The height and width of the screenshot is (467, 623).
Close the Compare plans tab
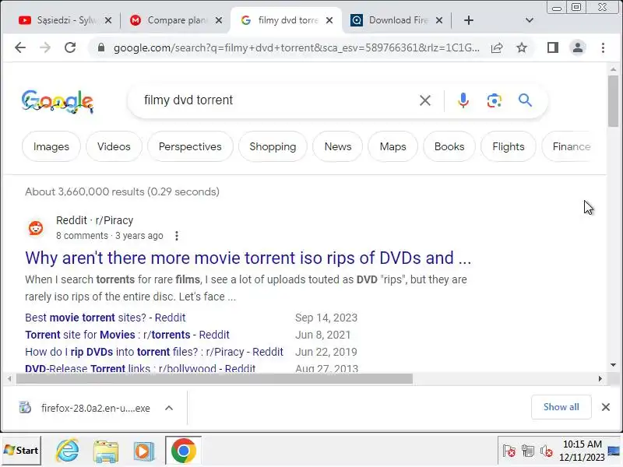[219, 20]
